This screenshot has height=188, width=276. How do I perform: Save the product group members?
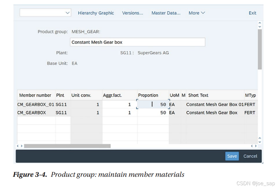tap(232, 156)
